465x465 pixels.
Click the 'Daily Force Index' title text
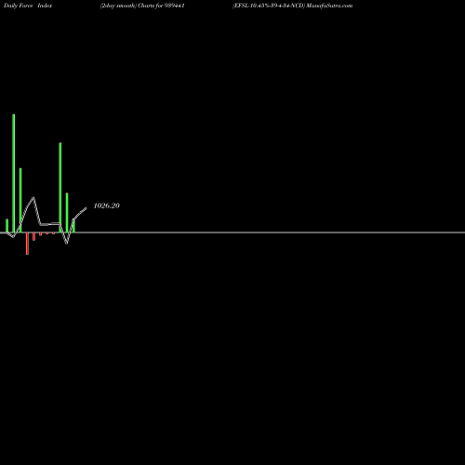tap(28, 6)
